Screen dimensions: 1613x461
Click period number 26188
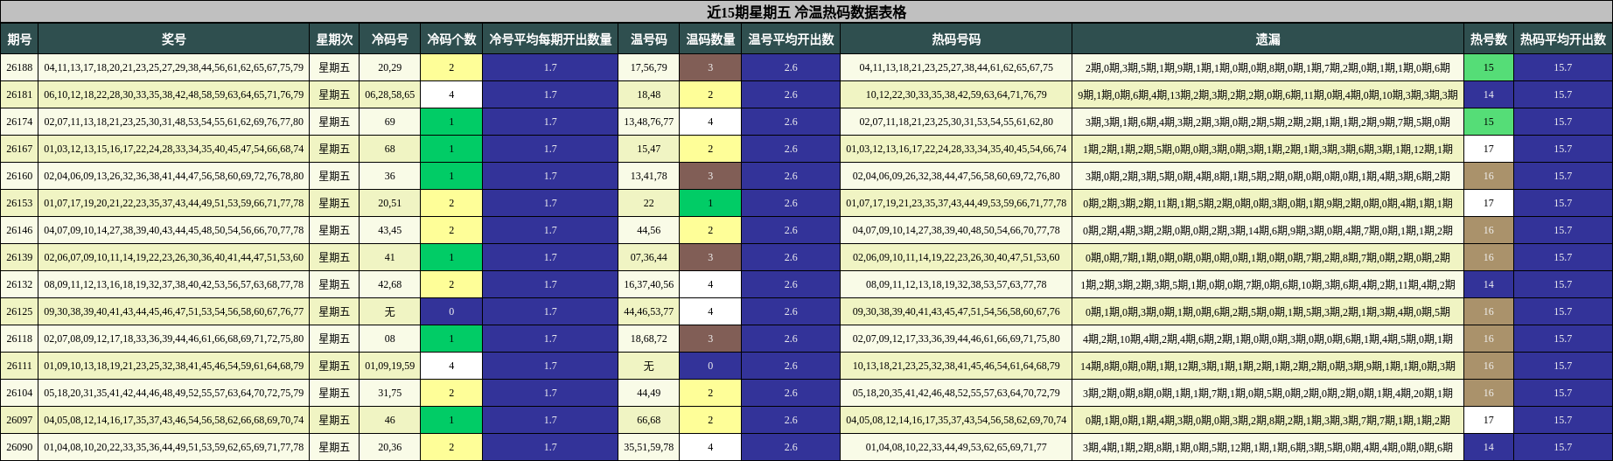pos(19,67)
